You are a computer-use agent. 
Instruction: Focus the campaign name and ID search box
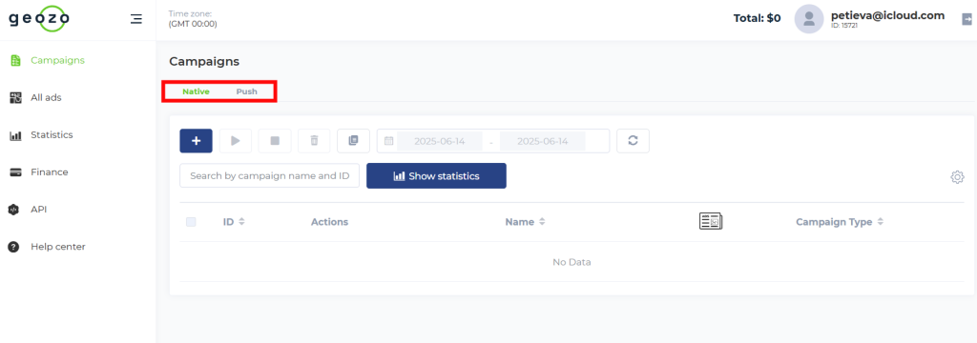click(x=270, y=175)
